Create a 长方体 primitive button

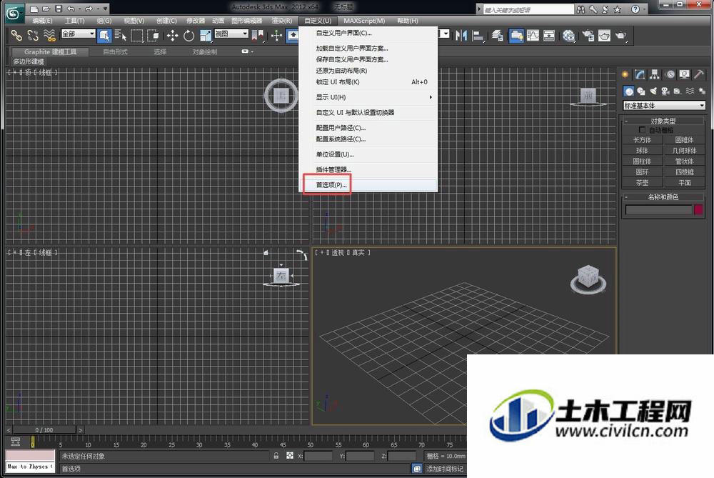pos(642,140)
